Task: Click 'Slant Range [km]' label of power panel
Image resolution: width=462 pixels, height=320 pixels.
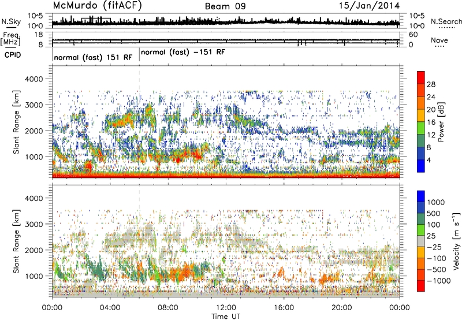Action: click(16, 122)
